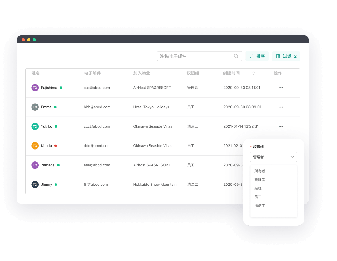Click Jimmy's dark TX avatar
Image resolution: width=337 pixels, height=261 pixels.
[35, 184]
